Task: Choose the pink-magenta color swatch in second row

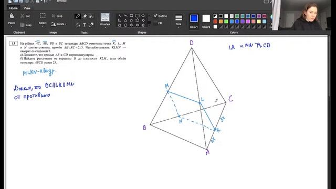Action: click(248, 22)
